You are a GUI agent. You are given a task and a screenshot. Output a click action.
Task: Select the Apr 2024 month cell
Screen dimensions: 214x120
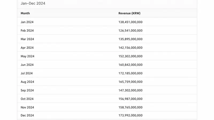pos(27,48)
